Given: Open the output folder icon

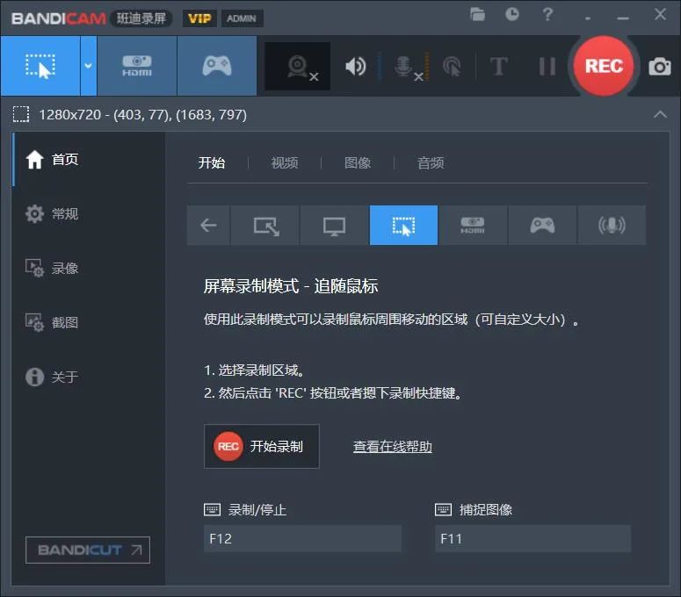Looking at the screenshot, I should (x=477, y=15).
